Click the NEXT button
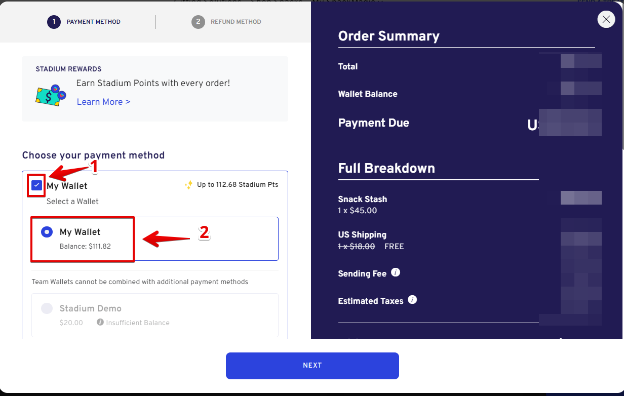This screenshot has width=624, height=396. (x=313, y=366)
